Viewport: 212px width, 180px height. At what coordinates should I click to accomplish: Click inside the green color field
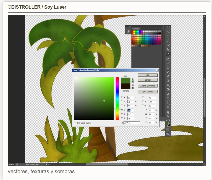coord(94,99)
